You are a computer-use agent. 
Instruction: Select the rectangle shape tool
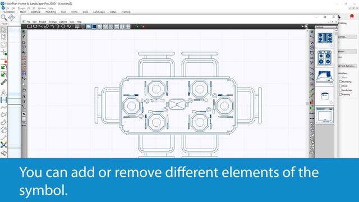(30, 26)
